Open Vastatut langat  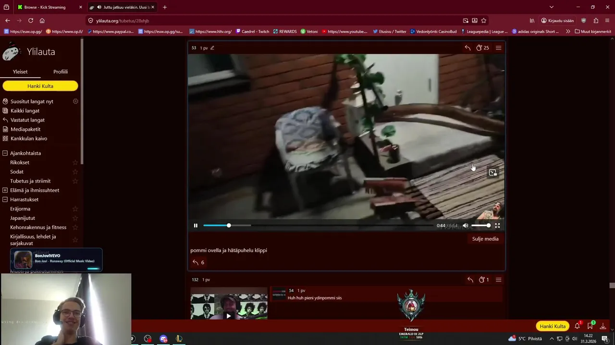click(x=27, y=120)
